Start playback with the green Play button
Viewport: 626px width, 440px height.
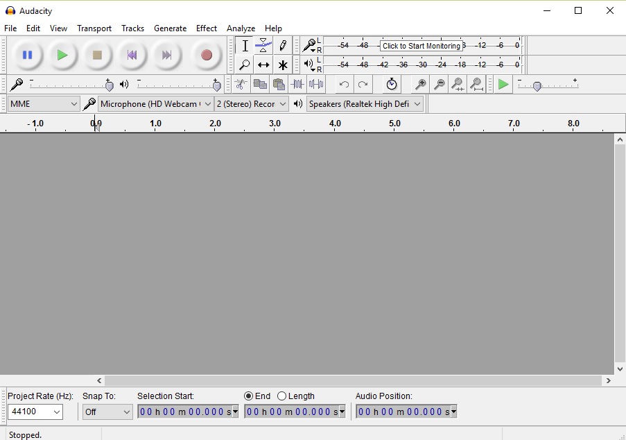62,55
